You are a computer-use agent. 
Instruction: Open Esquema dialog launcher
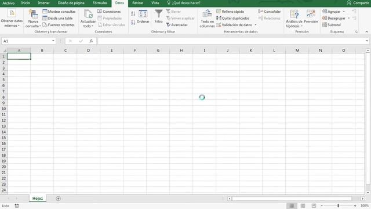click(x=357, y=32)
